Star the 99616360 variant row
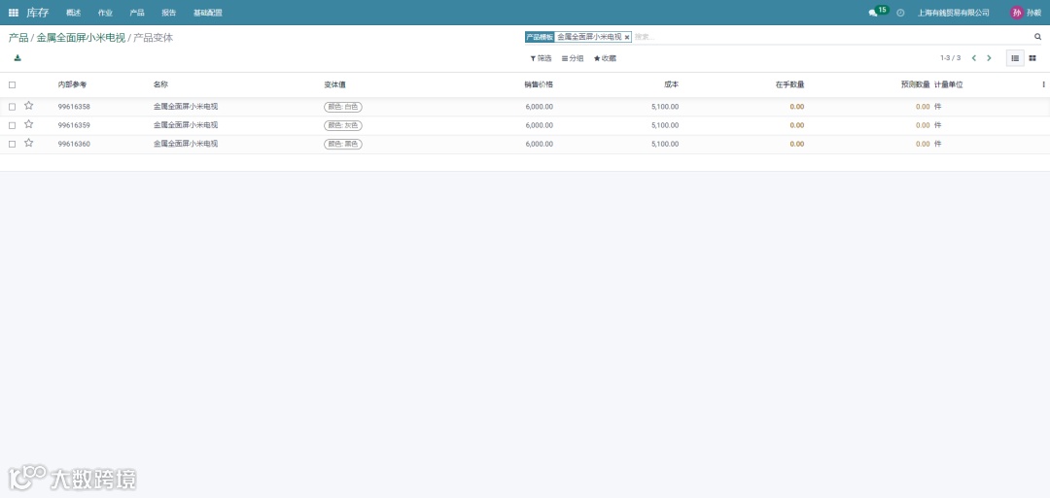 [x=29, y=143]
